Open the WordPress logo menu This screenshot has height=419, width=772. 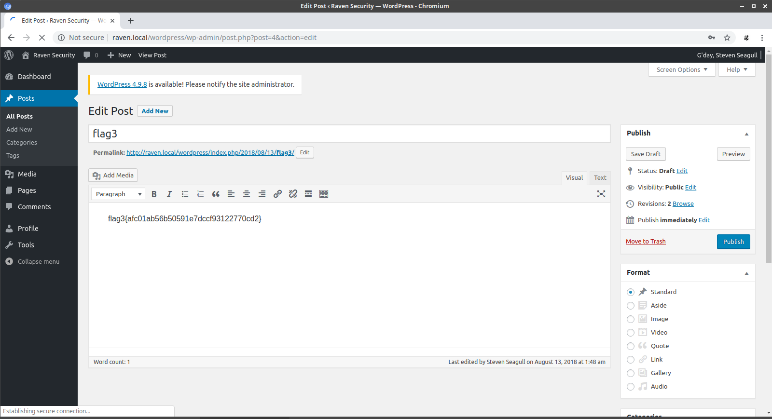(x=9, y=55)
